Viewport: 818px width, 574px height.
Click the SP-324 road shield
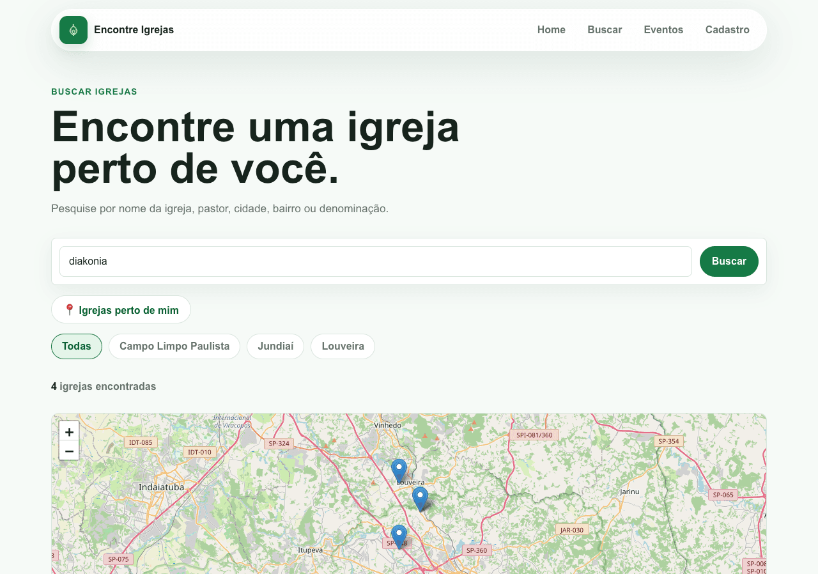279,444
